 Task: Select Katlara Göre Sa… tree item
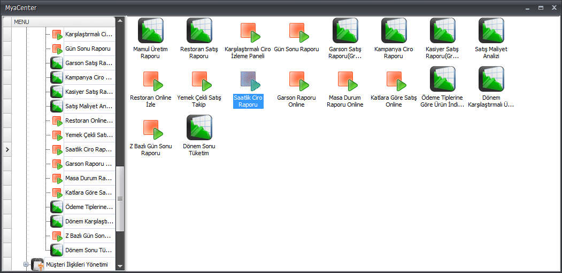89,192
